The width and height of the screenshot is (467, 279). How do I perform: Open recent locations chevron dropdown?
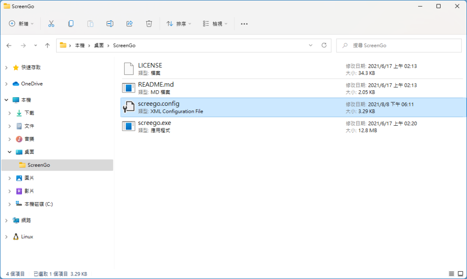[35, 45]
